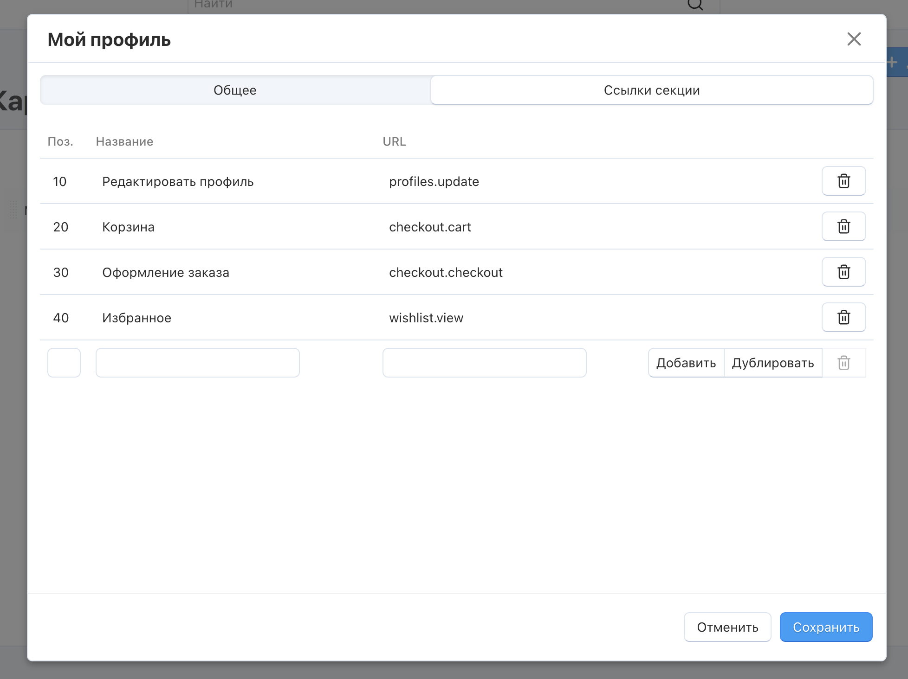Focus the empty Название input field
This screenshot has height=679, width=908.
coord(197,363)
